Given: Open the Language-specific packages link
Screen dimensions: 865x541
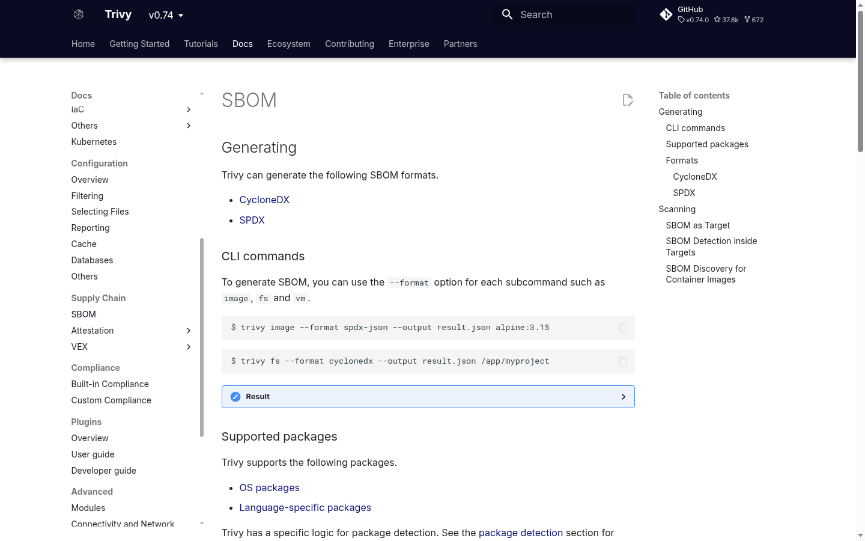Looking at the screenshot, I should (x=305, y=507).
